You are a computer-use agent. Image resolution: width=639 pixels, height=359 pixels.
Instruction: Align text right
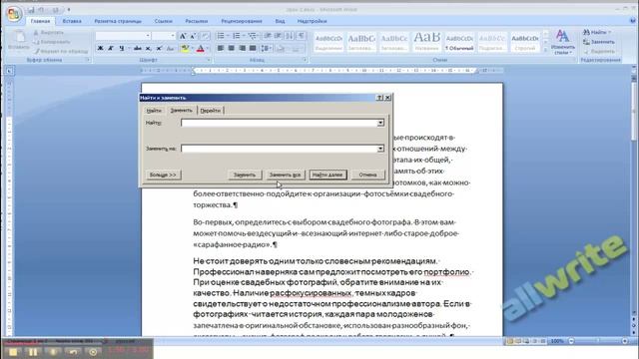pos(242,49)
